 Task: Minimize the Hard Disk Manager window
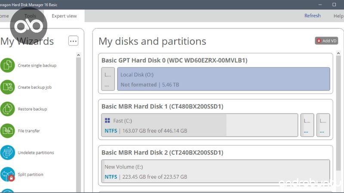tap(320, 5)
